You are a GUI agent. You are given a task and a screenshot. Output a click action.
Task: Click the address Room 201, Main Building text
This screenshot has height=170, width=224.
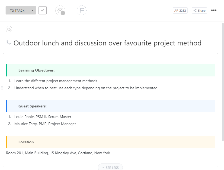58,153
